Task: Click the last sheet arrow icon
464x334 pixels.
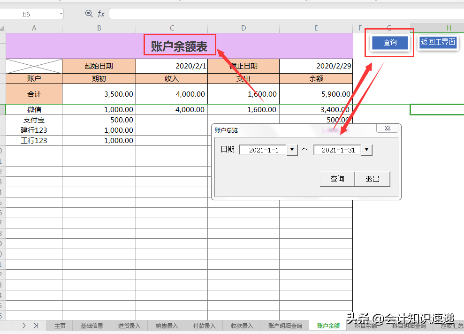Action: pos(36,326)
